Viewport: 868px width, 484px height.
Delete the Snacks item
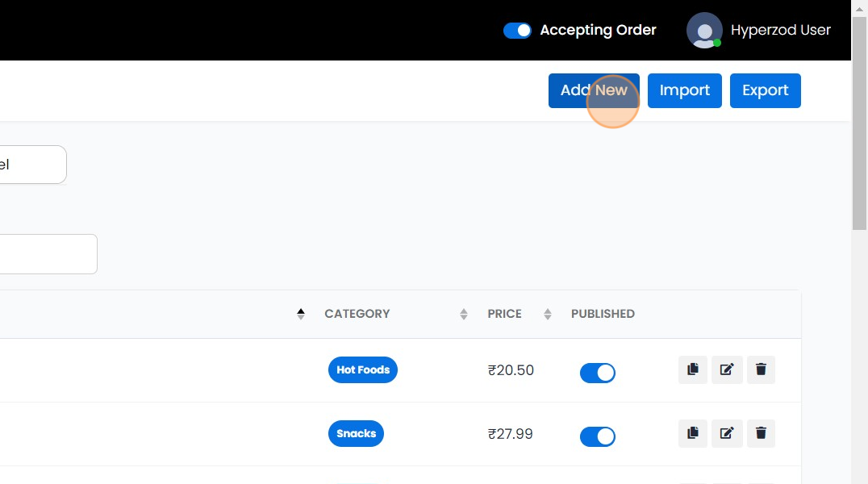(x=761, y=433)
